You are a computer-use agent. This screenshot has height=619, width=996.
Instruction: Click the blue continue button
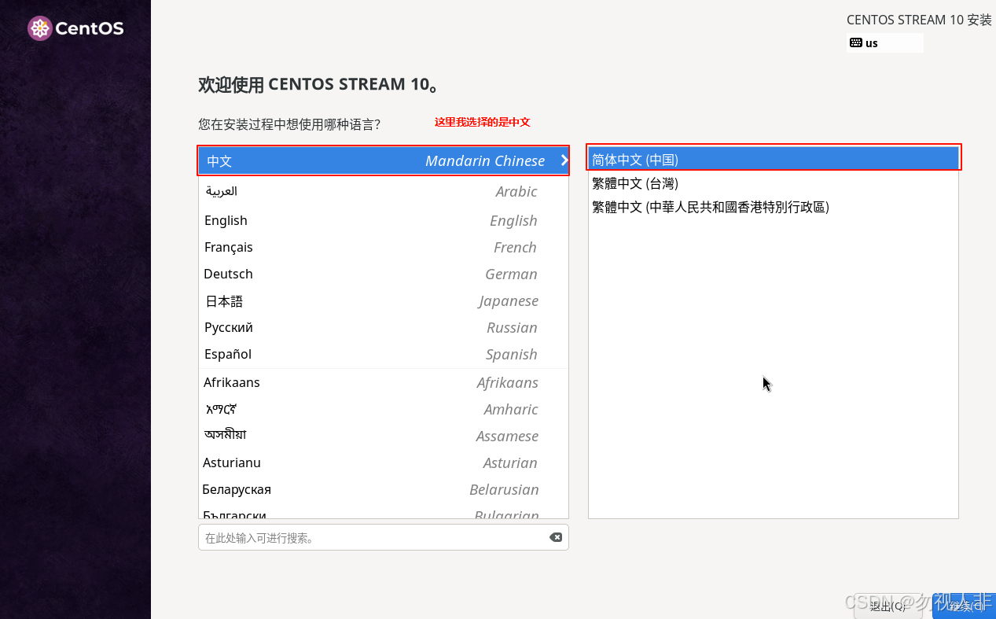pyautogui.click(x=965, y=606)
